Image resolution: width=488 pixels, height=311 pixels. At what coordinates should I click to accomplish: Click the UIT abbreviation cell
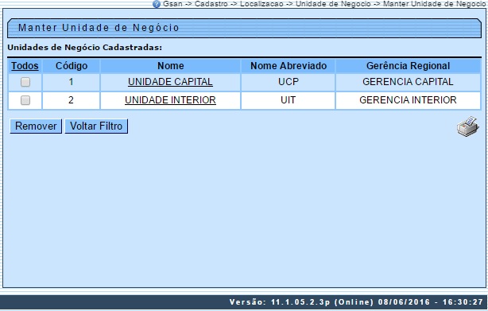(x=289, y=100)
